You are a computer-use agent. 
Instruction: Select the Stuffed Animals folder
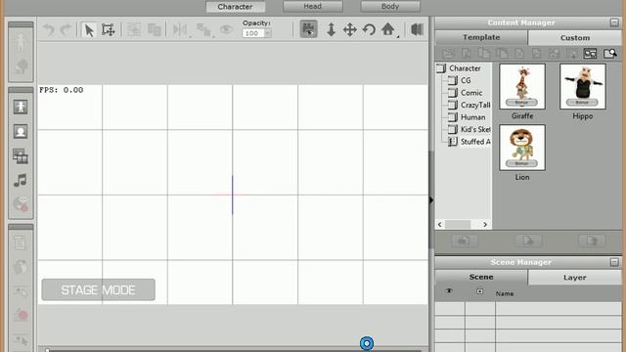point(475,142)
